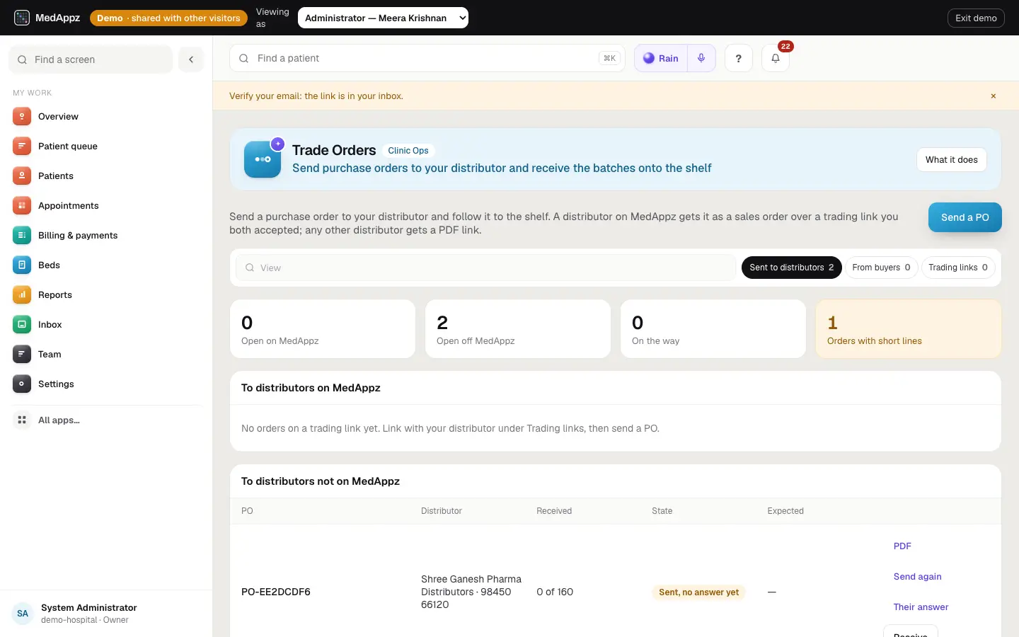1019x637 pixels.
Task: Click the Orders with short lines card
Action: tap(909, 329)
